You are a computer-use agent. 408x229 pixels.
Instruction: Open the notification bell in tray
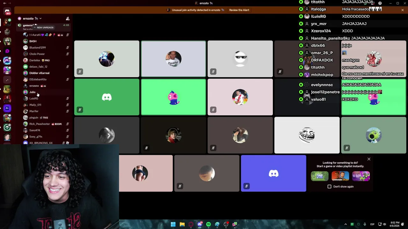403,224
